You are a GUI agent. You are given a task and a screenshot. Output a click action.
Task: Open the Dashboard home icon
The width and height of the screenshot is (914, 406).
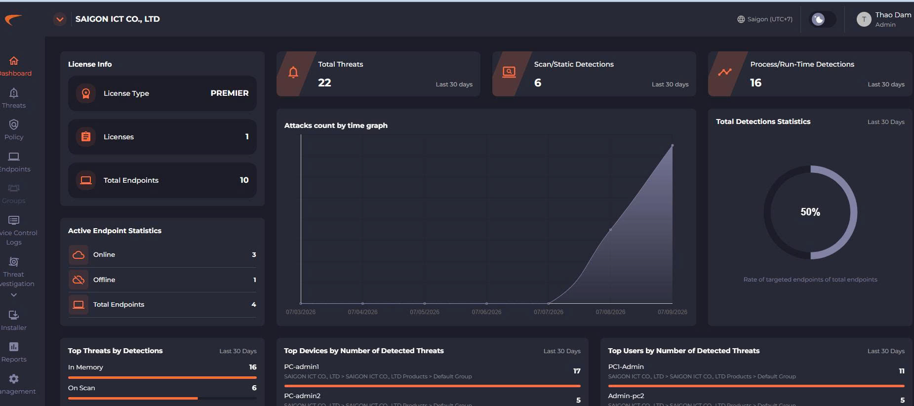click(14, 61)
